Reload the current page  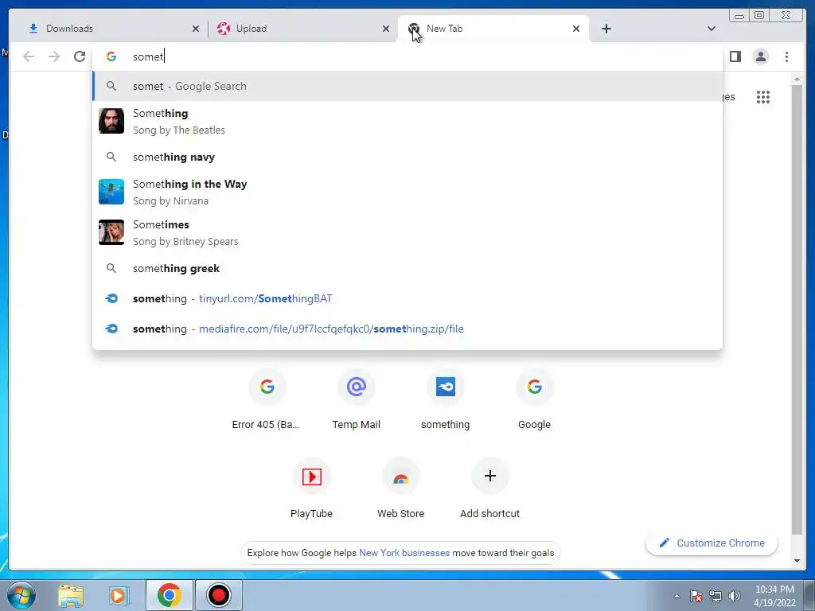(80, 56)
